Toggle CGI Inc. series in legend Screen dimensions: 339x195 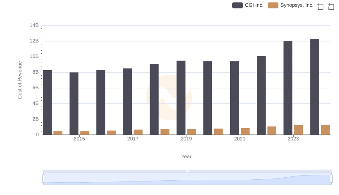[248, 5]
